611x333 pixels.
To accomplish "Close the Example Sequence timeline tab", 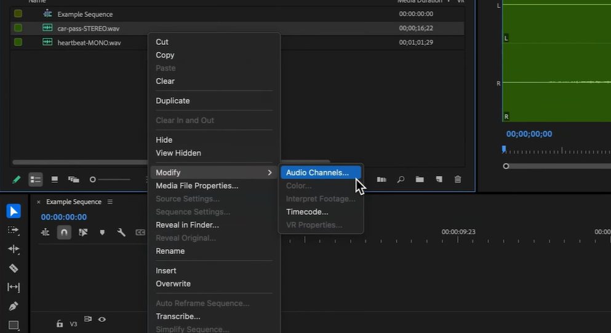I will pyautogui.click(x=38, y=202).
